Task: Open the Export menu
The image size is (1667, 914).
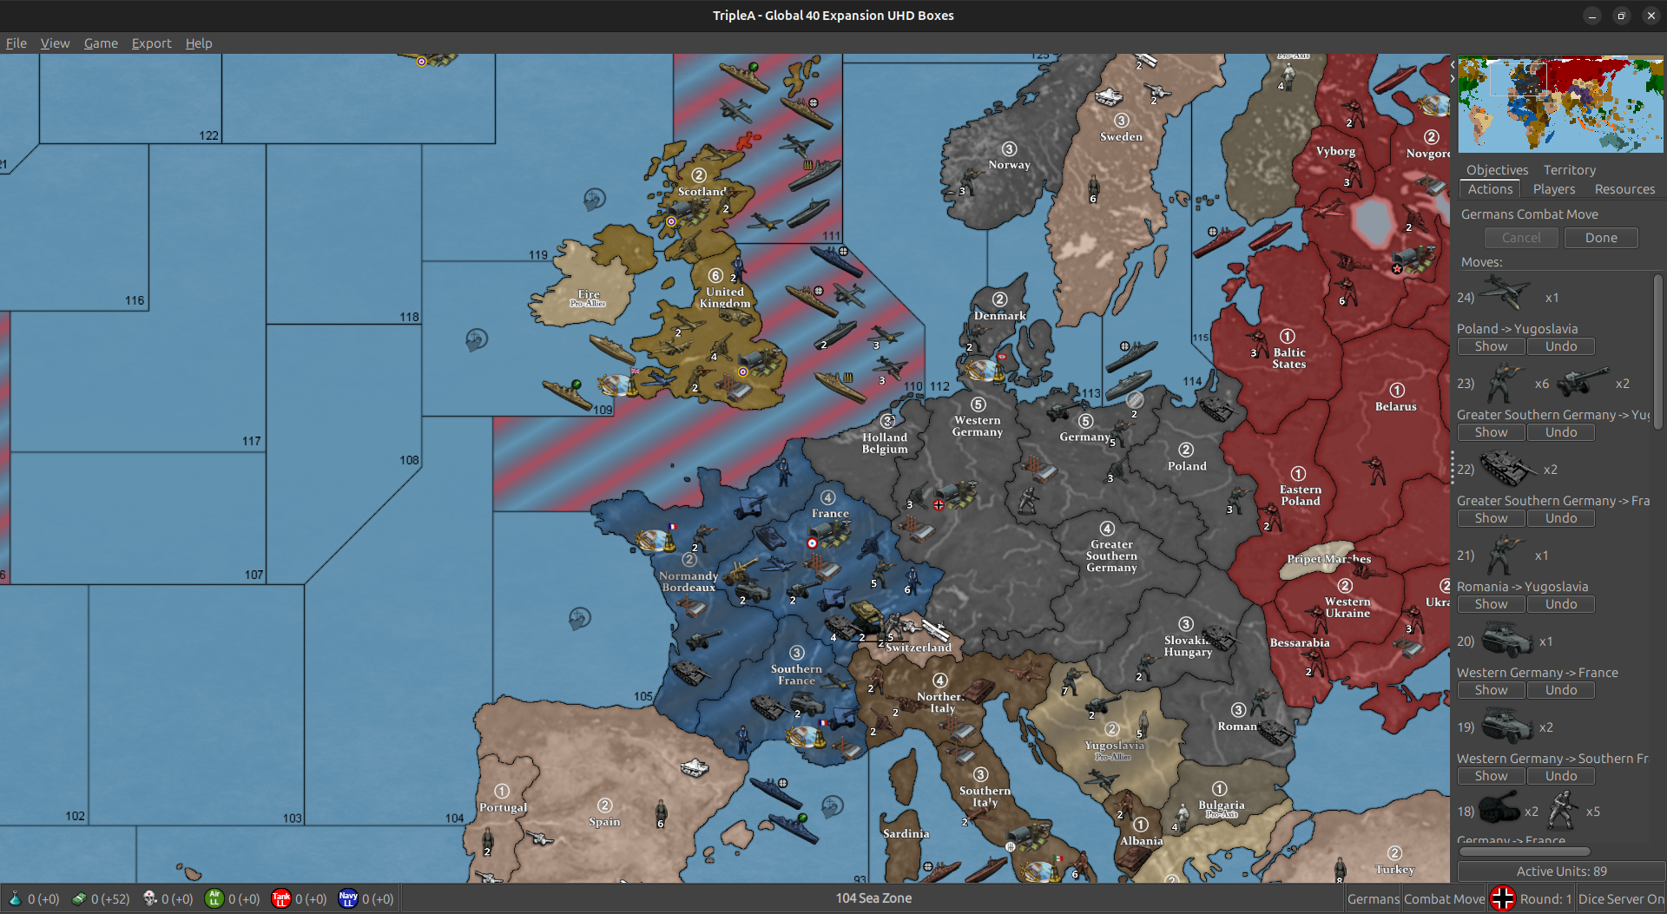Action: [x=151, y=43]
